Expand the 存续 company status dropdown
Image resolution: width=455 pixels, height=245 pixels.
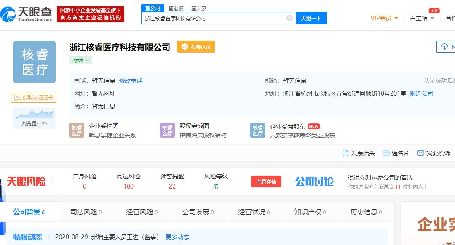tap(80, 60)
